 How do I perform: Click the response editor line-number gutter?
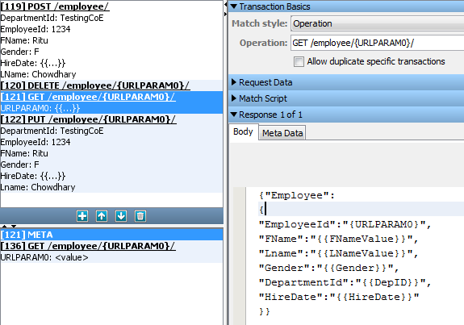coord(239,256)
